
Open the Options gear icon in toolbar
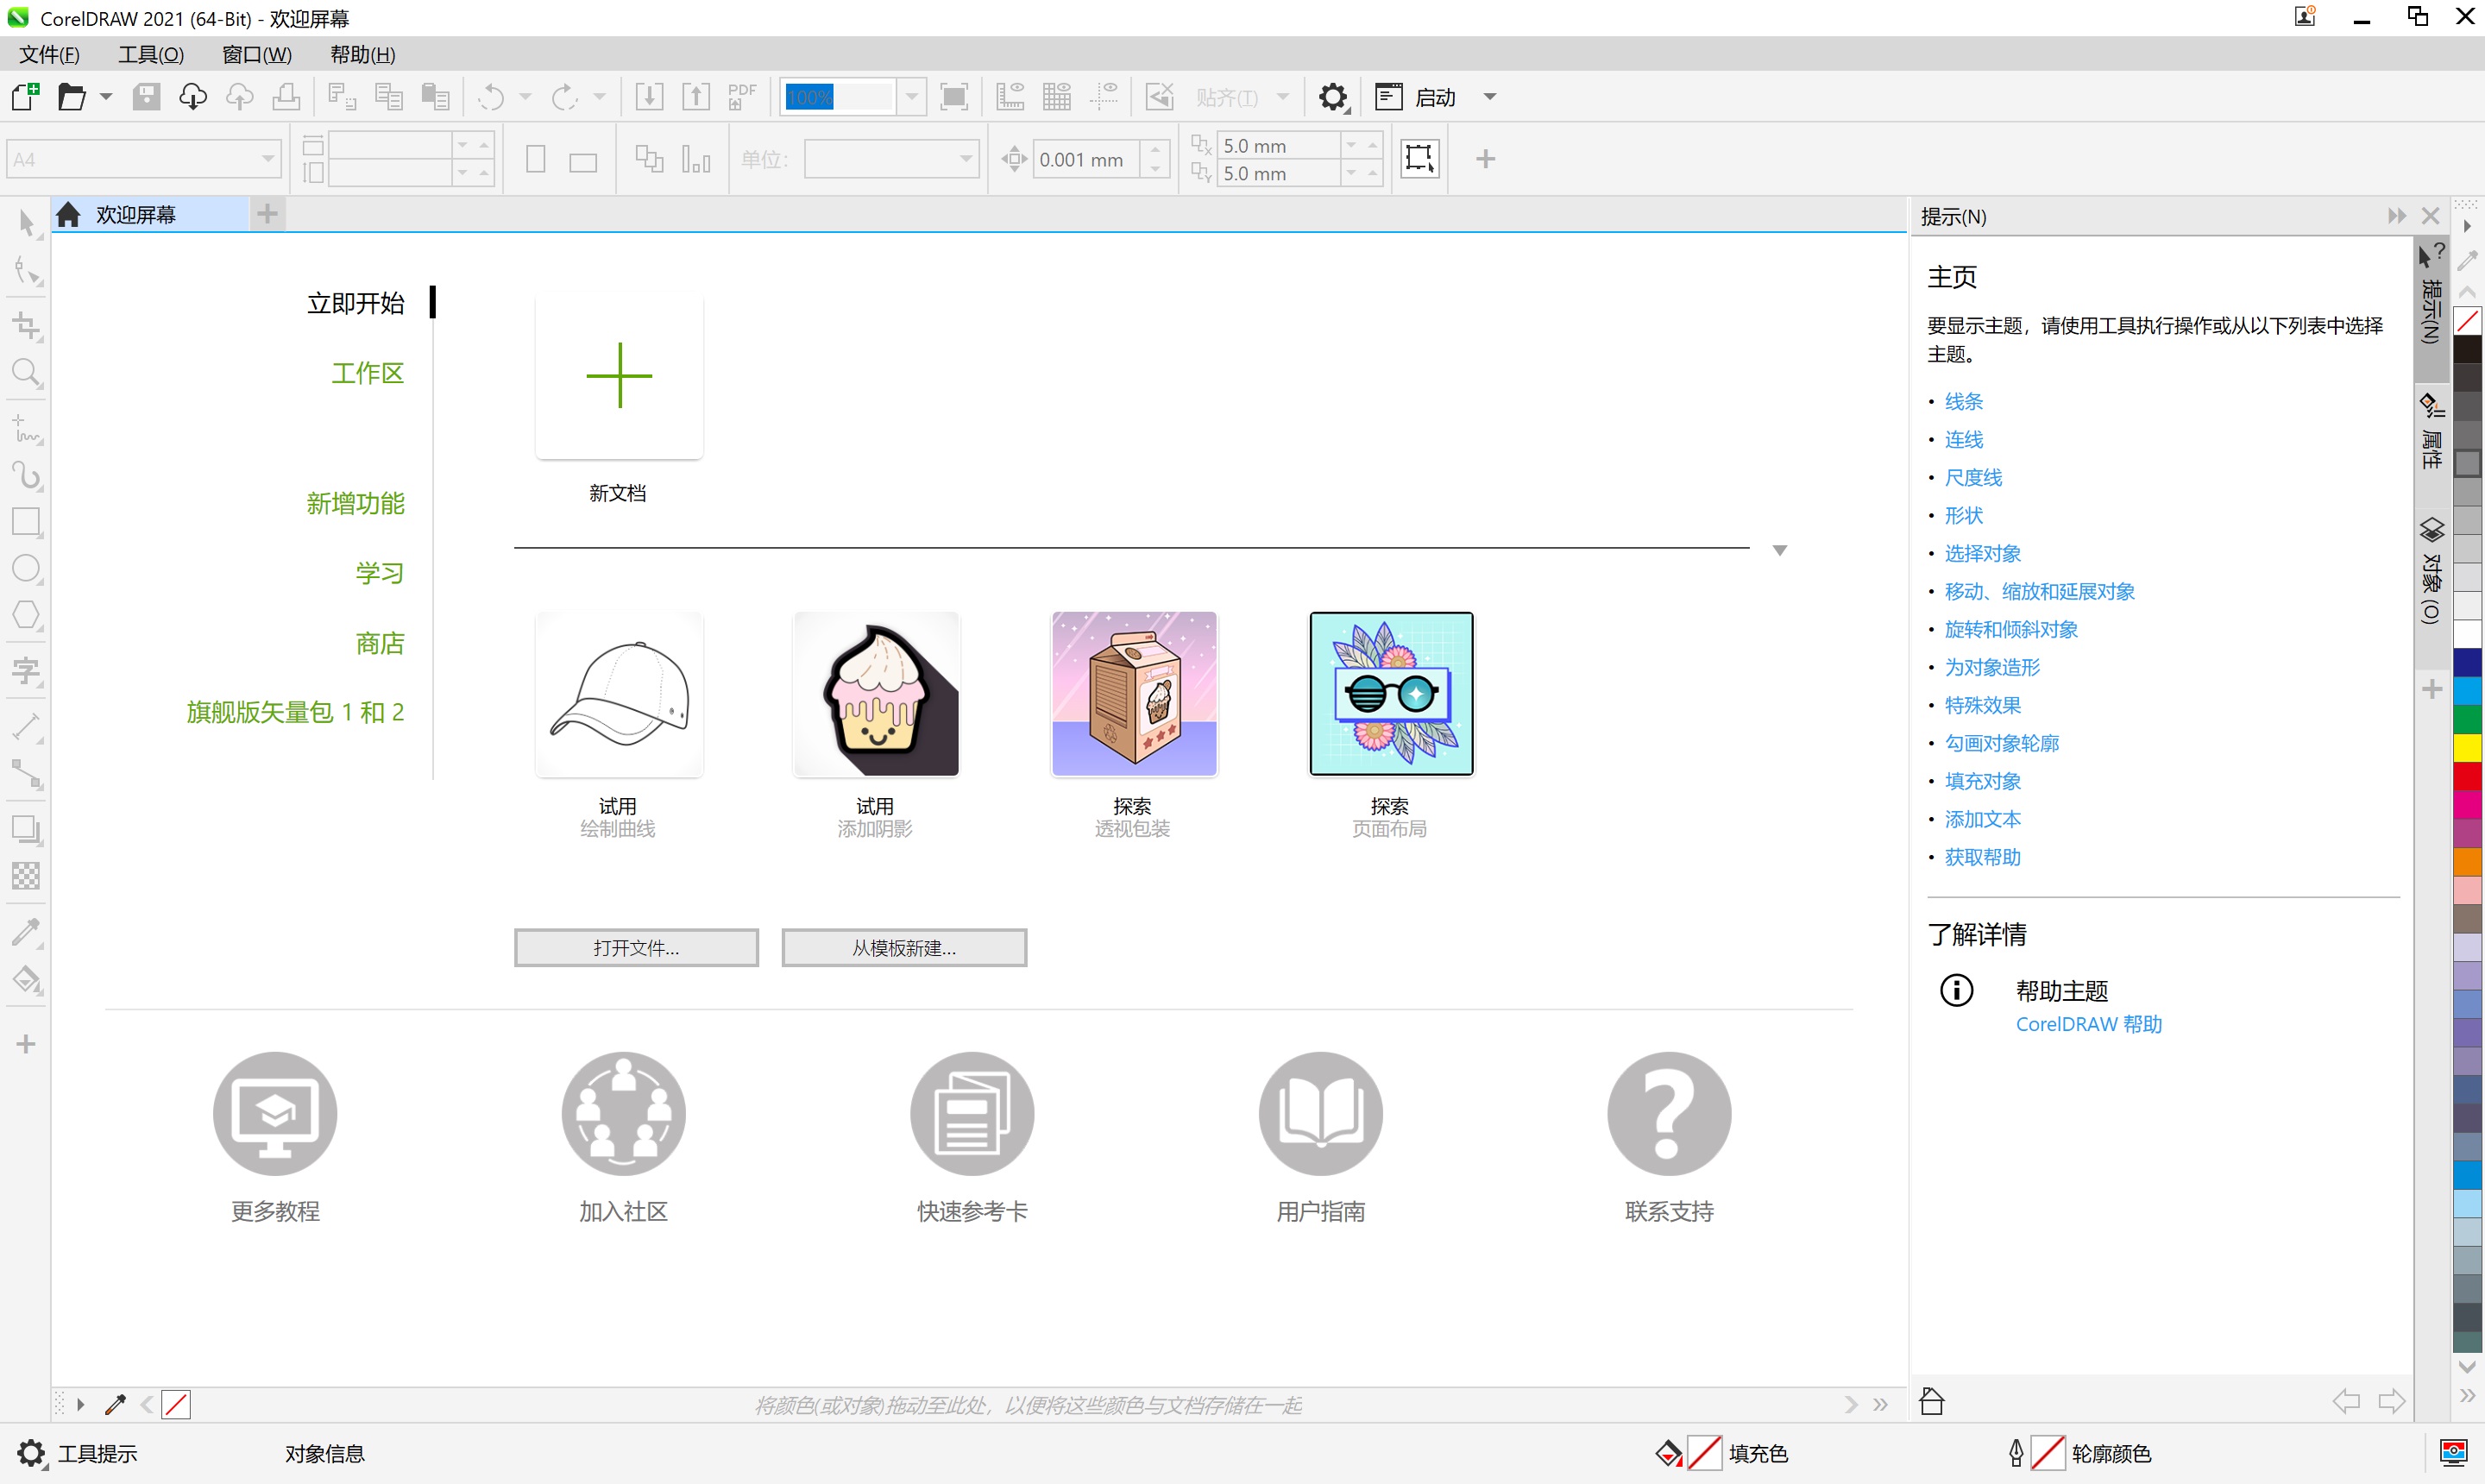tap(1333, 97)
